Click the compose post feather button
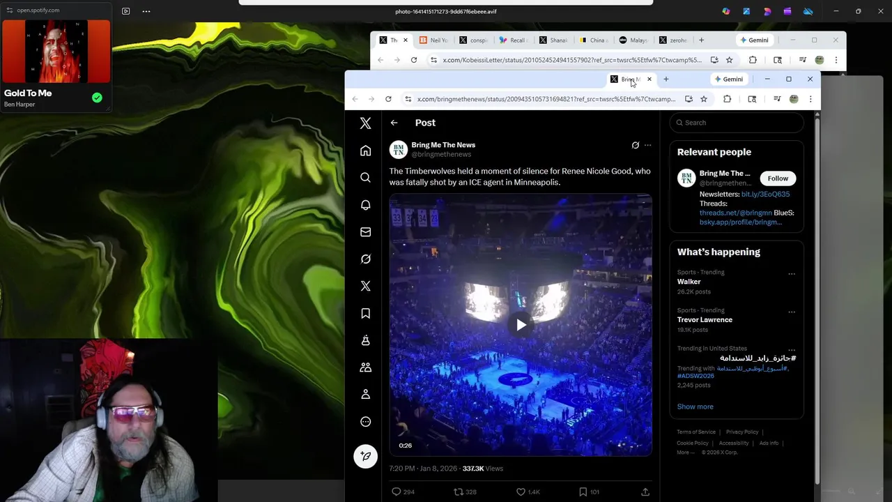892x502 pixels. (x=365, y=456)
